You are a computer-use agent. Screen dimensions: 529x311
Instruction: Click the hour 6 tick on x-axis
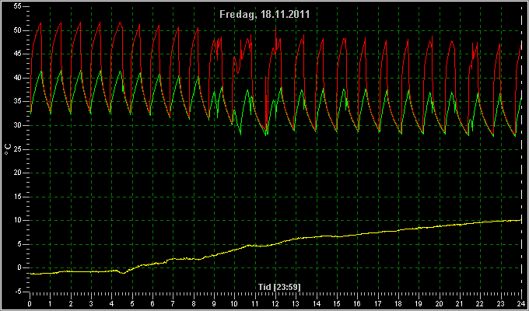[x=152, y=304]
